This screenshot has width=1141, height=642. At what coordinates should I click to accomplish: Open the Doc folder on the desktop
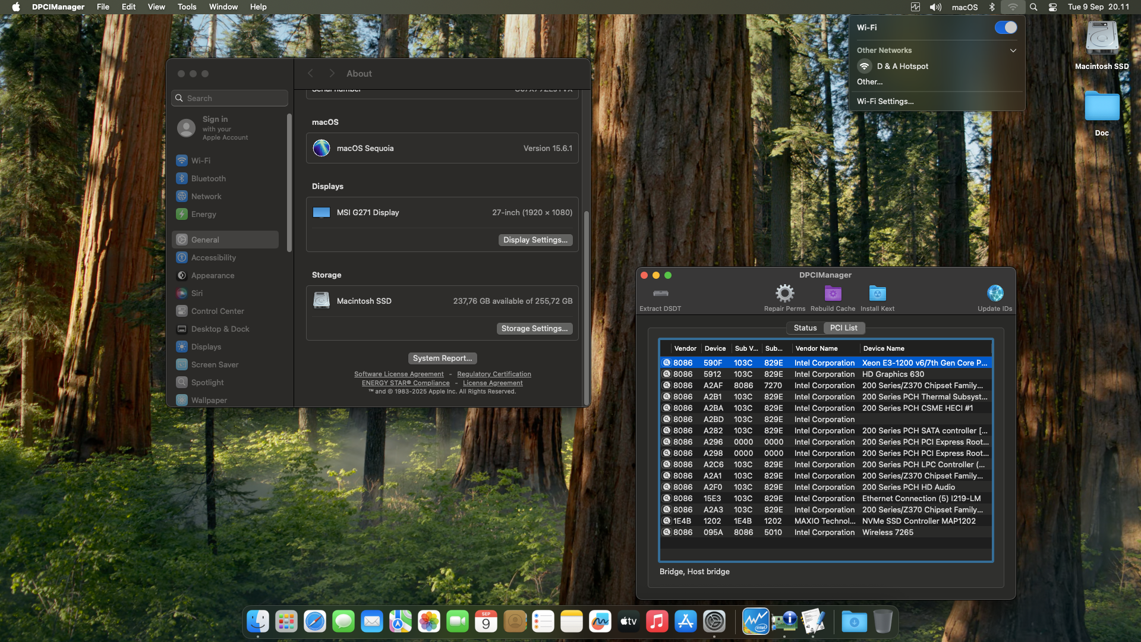(1102, 107)
